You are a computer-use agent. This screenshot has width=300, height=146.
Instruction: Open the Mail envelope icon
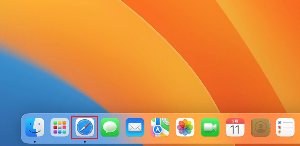[135, 127]
